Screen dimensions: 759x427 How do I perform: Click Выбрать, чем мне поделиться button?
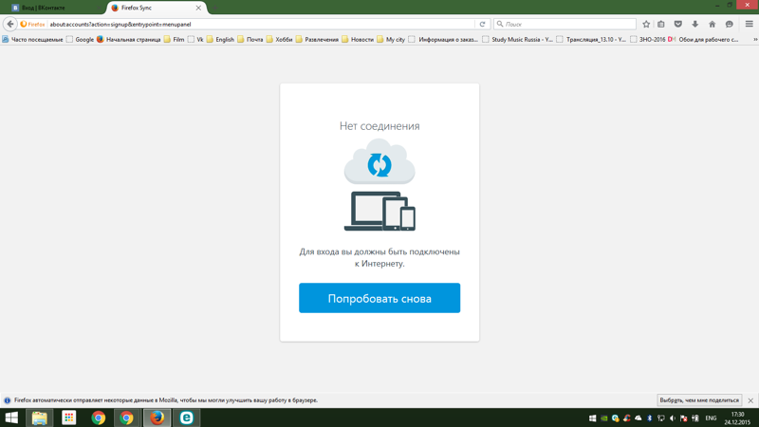click(x=699, y=400)
